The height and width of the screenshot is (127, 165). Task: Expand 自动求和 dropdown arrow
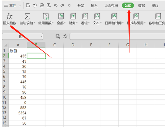34,23
